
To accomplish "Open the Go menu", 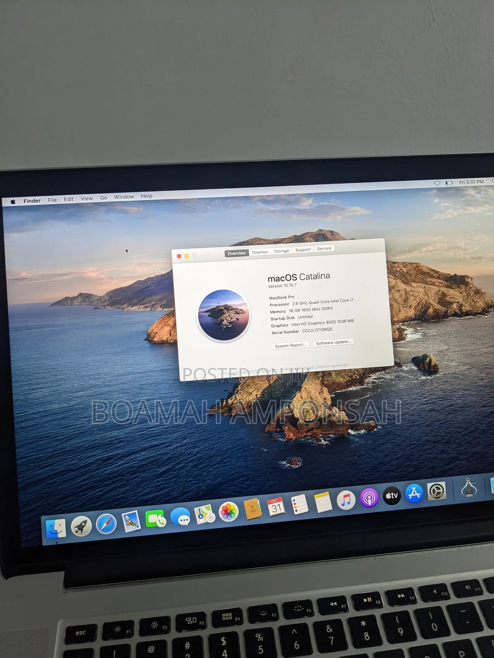I will pyautogui.click(x=104, y=198).
